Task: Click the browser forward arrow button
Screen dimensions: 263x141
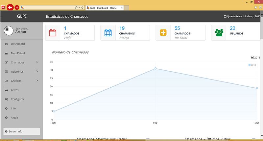Action: click(x=17, y=8)
